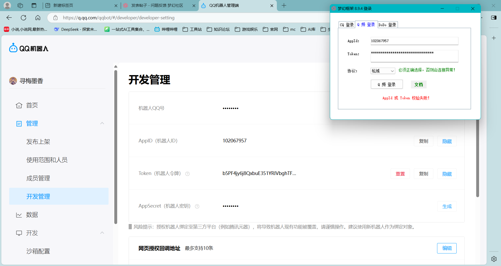Open a new browser tab with plus icon
Screen dimensions: 501x266
(x=284, y=5)
